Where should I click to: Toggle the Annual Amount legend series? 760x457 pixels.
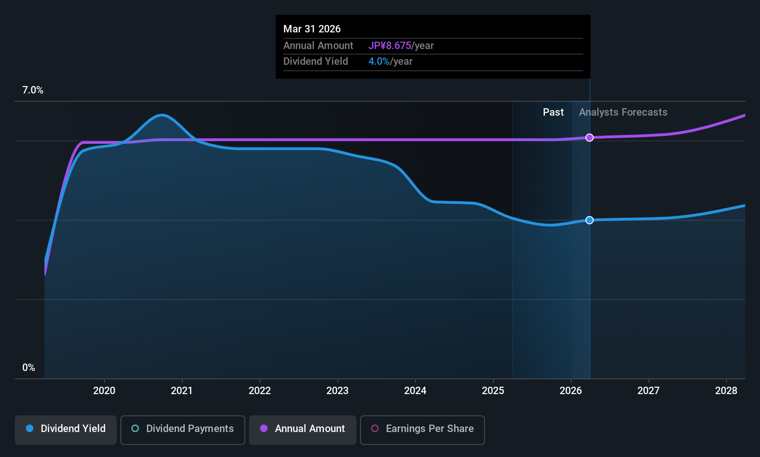(x=303, y=430)
